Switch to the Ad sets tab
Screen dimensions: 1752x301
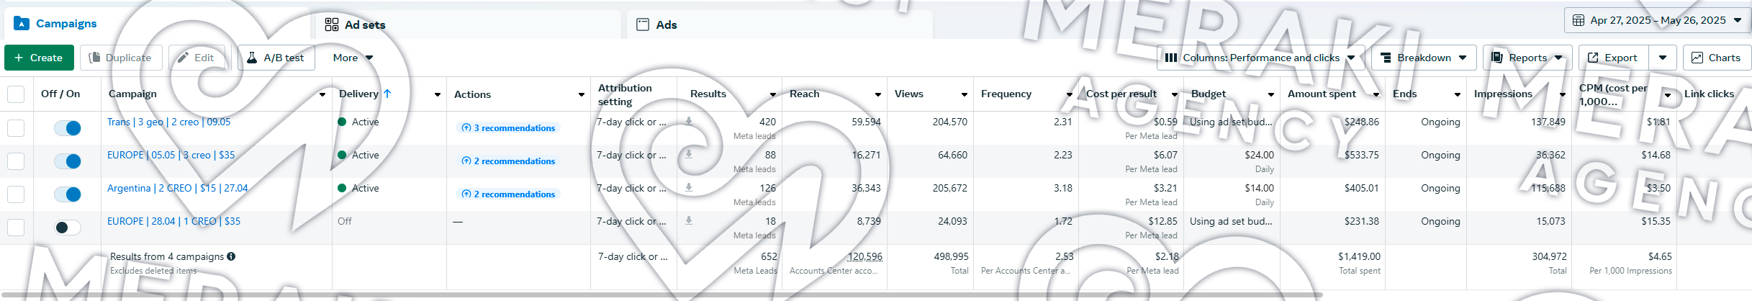pos(469,24)
